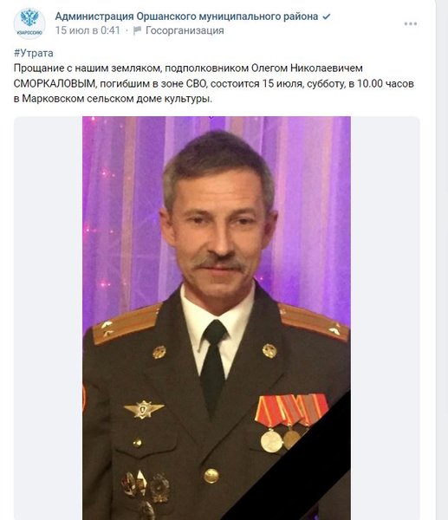Open the three-dots post options menu
Viewport: 448px width, 520px height.
pyautogui.click(x=410, y=23)
